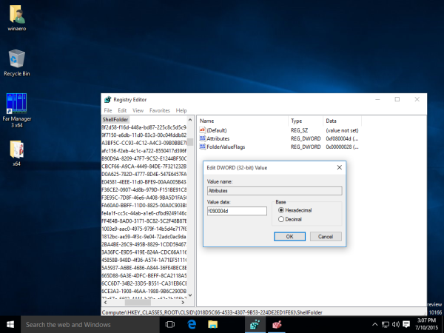Select tree key B90D9A-8209-47F7-9C52
The image size is (444, 333).
[x=144, y=158]
